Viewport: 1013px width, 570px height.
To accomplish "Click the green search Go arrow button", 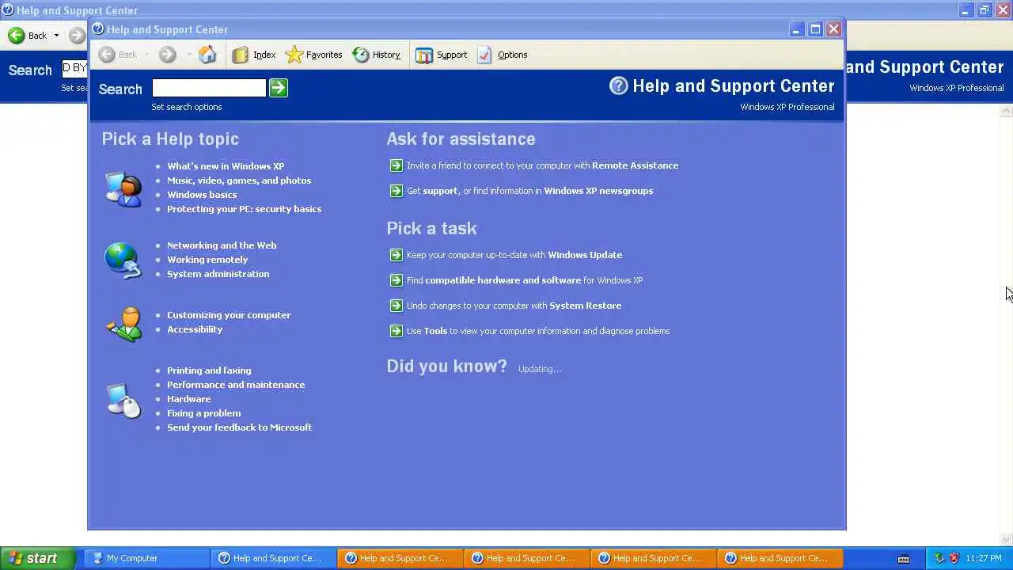I will [279, 88].
